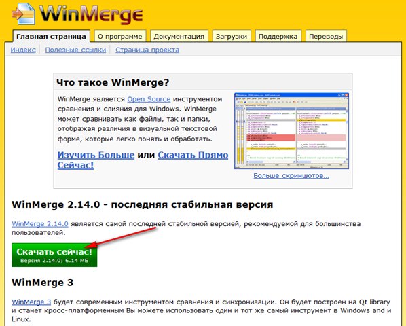
Task: Click the Что такое WinMerge? heading
Action: (x=113, y=82)
